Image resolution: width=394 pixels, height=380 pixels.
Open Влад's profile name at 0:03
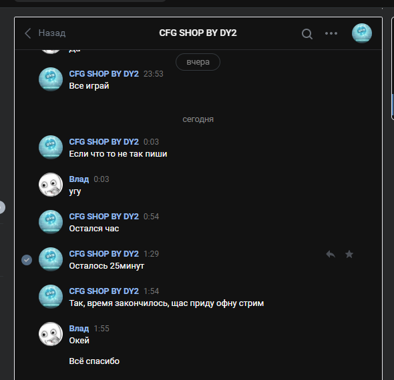(x=79, y=179)
